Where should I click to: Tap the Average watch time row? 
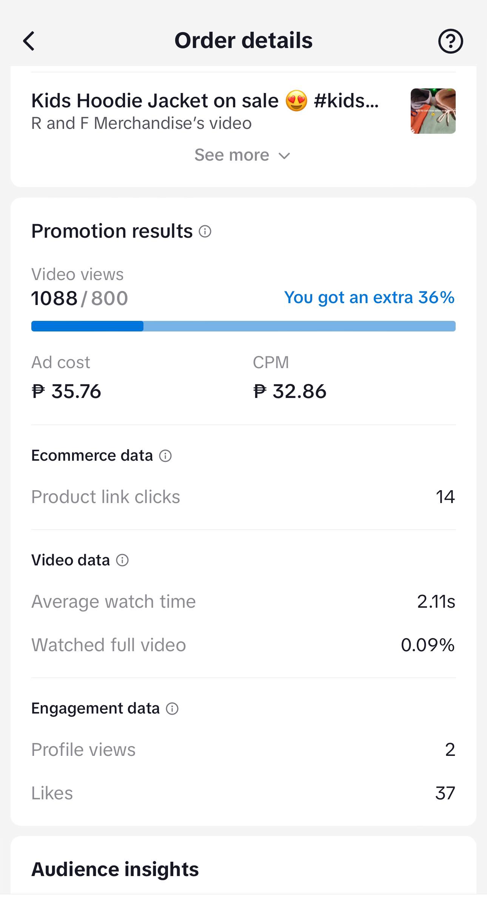(x=243, y=601)
